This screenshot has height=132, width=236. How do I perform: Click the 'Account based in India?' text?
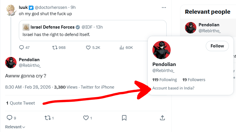pyautogui.click(x=173, y=88)
